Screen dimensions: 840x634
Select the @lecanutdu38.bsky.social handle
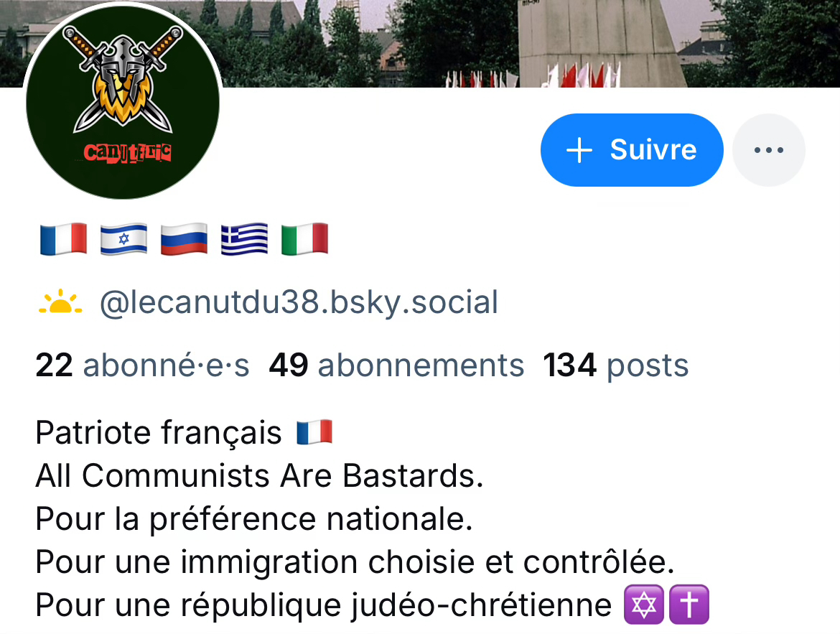pos(299,302)
